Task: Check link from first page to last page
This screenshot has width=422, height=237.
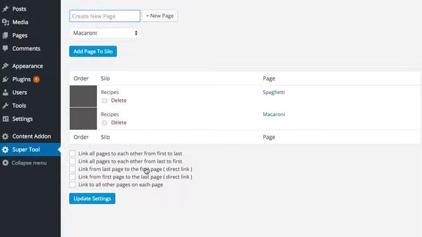Action: [x=73, y=177]
